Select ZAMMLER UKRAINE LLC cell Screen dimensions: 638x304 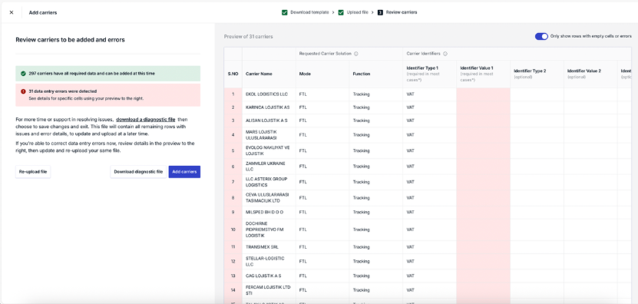(269, 167)
